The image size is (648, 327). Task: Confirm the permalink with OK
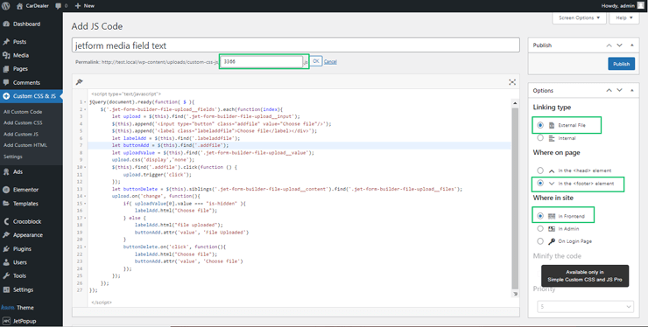316,61
